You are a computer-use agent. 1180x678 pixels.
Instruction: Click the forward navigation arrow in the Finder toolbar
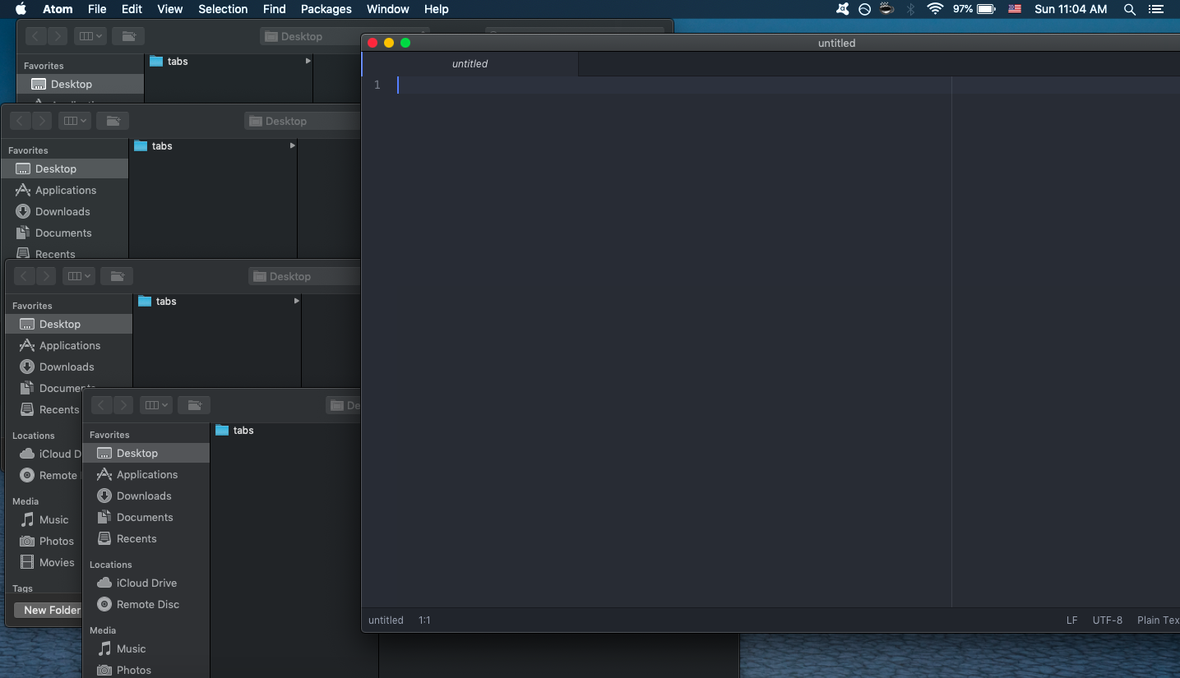tap(123, 405)
